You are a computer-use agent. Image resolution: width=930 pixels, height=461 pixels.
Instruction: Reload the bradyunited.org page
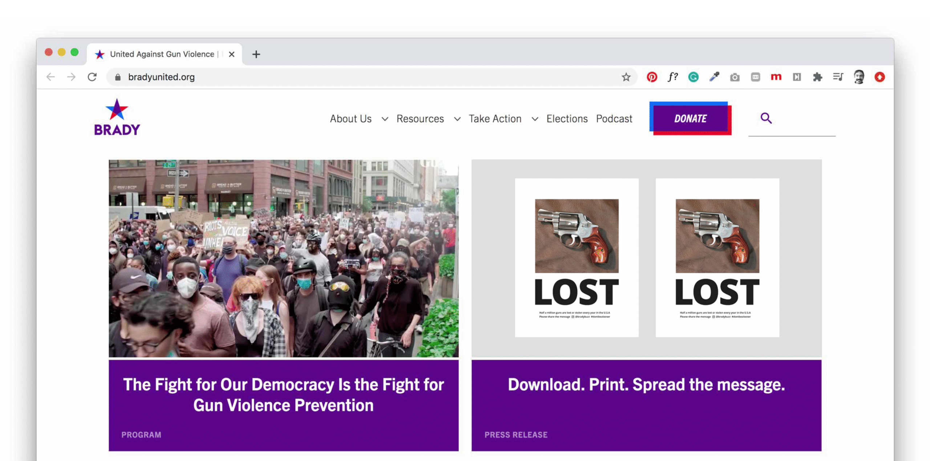click(92, 77)
